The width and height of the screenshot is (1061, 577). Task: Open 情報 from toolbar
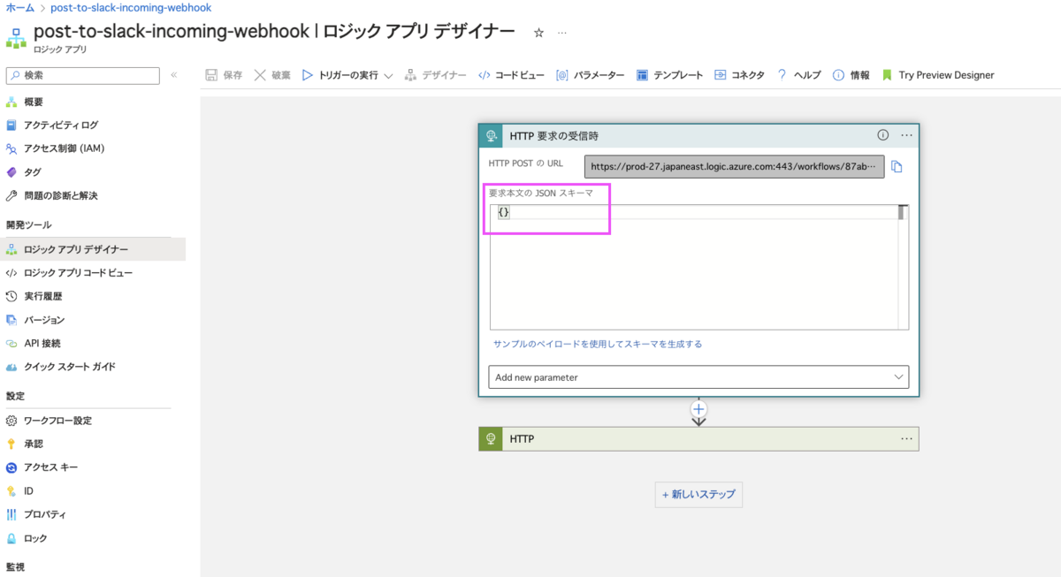[851, 75]
